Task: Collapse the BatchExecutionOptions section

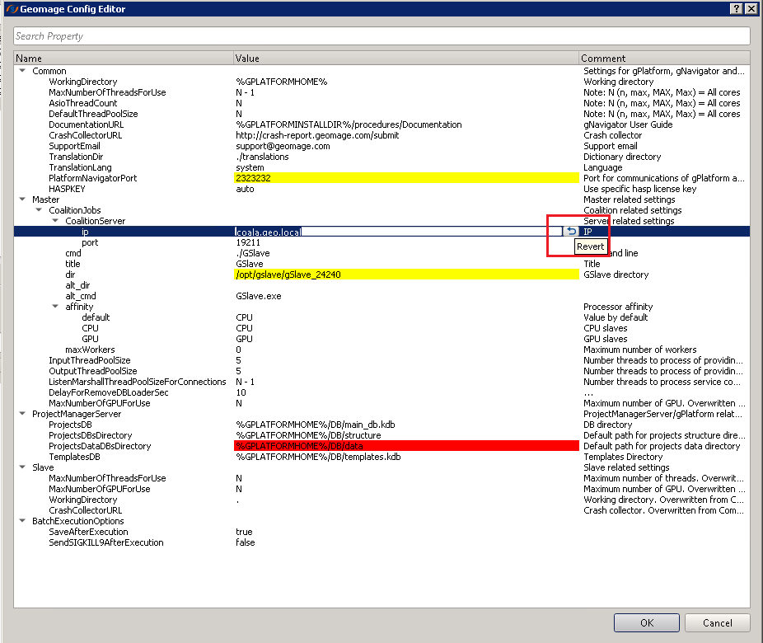Action: 22,521
